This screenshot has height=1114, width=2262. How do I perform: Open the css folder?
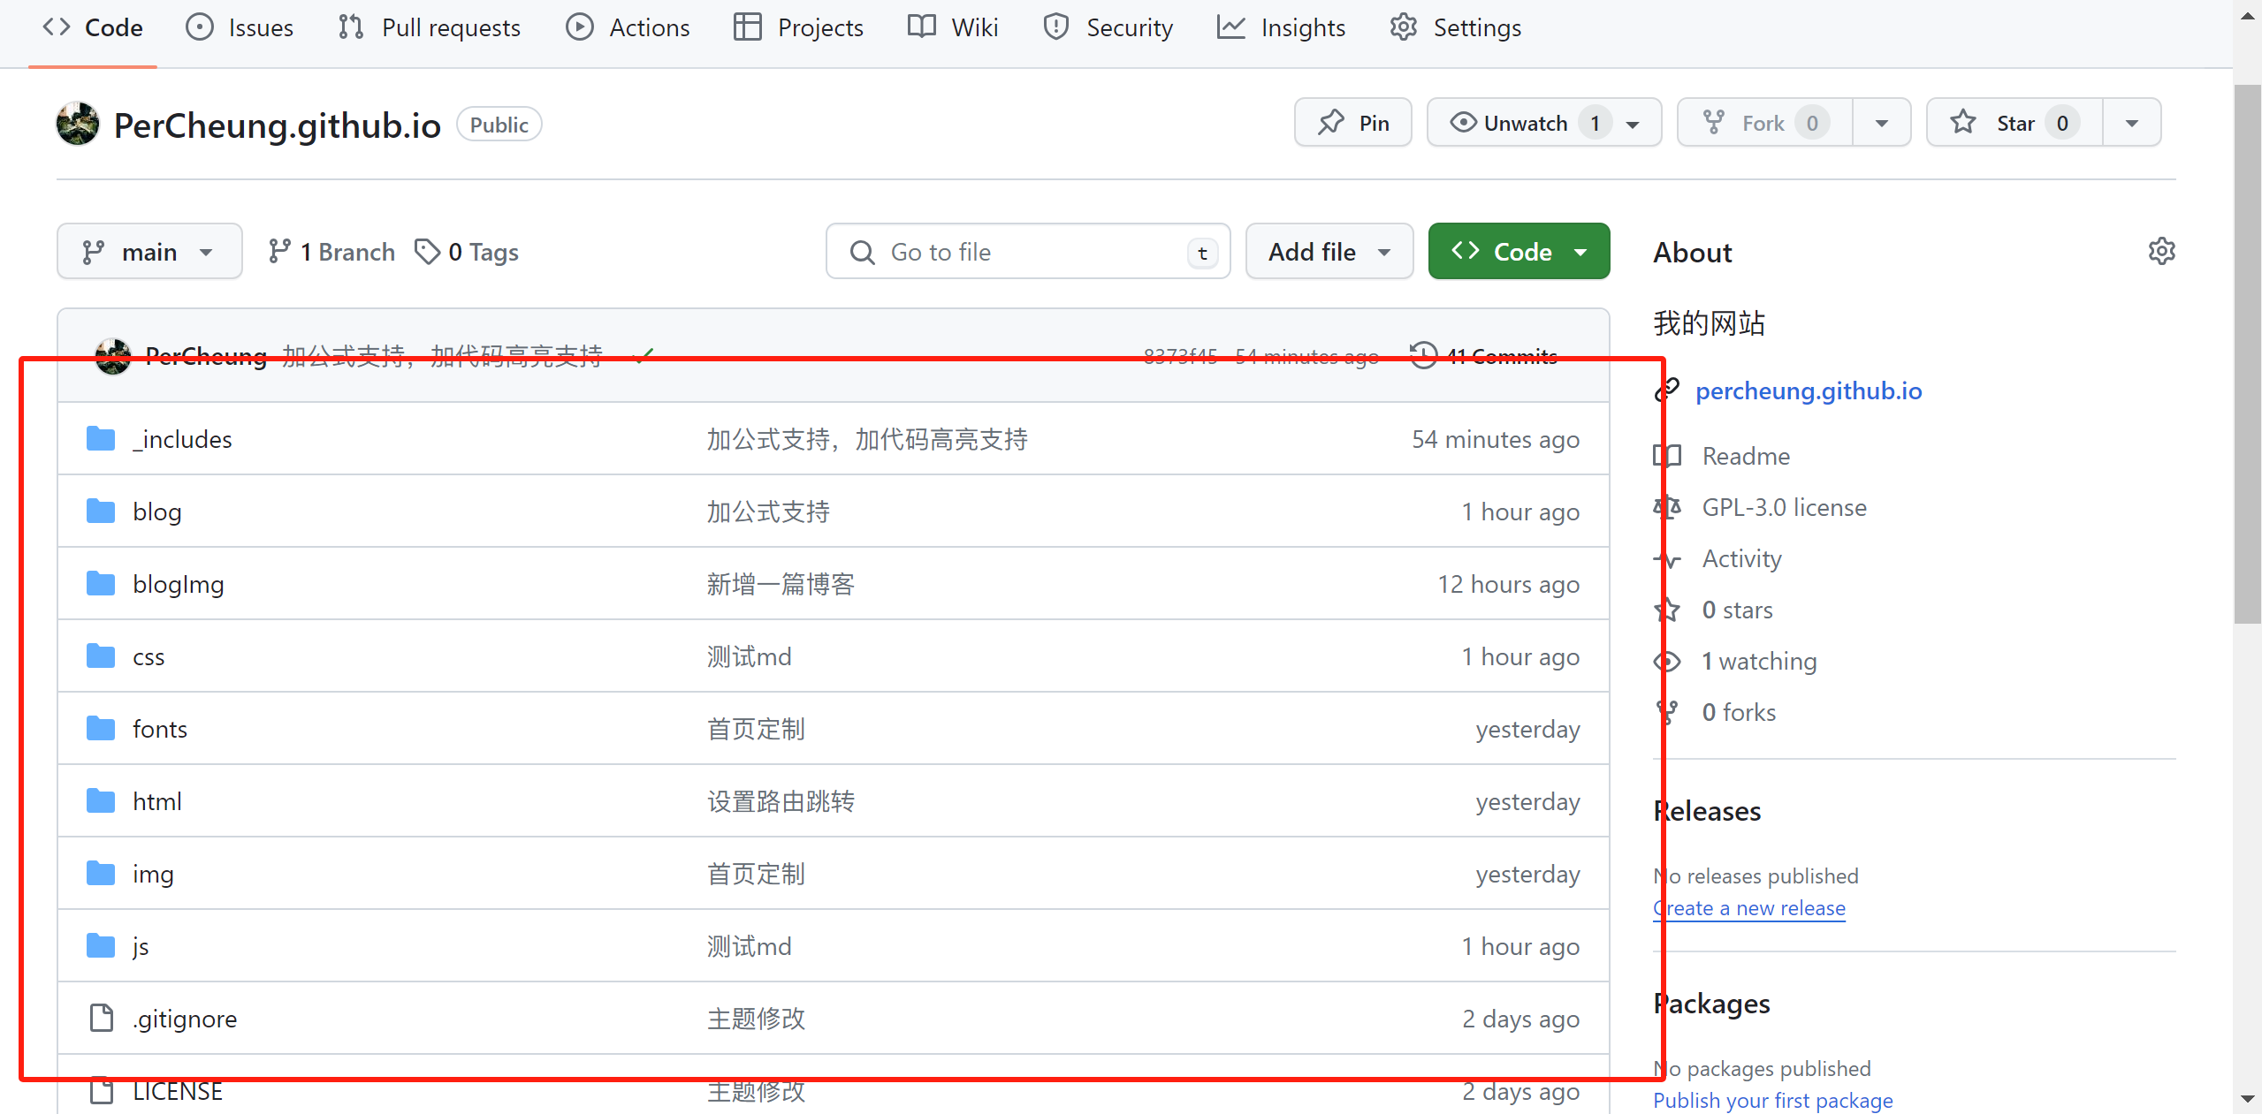pyautogui.click(x=149, y=656)
